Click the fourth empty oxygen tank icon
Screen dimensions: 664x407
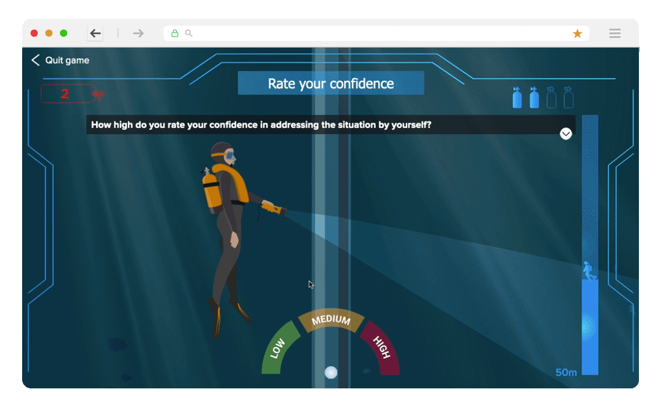[568, 98]
